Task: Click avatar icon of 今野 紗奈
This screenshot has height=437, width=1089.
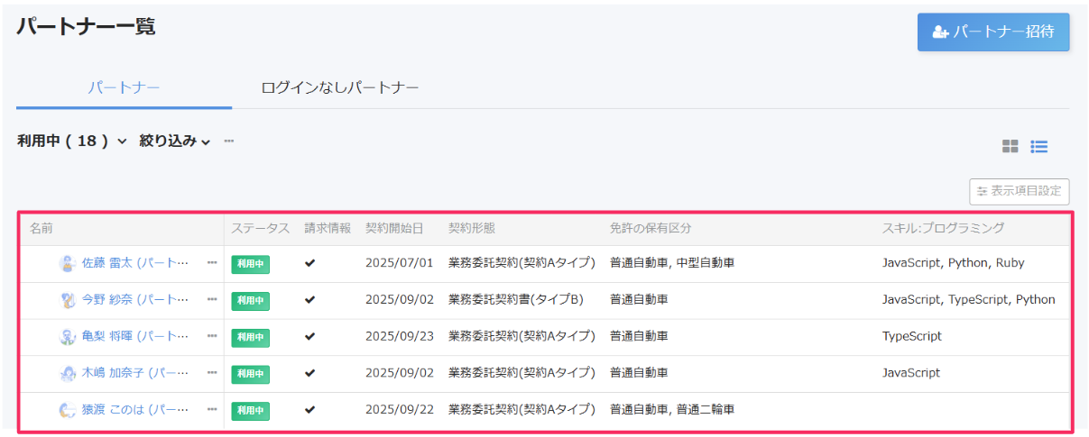Action: (x=67, y=299)
